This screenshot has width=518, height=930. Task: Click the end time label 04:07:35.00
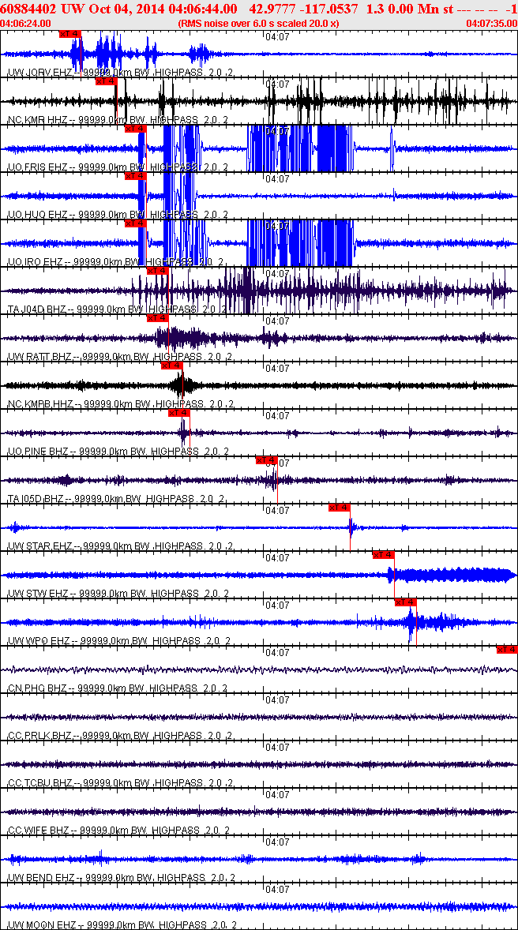(491, 23)
